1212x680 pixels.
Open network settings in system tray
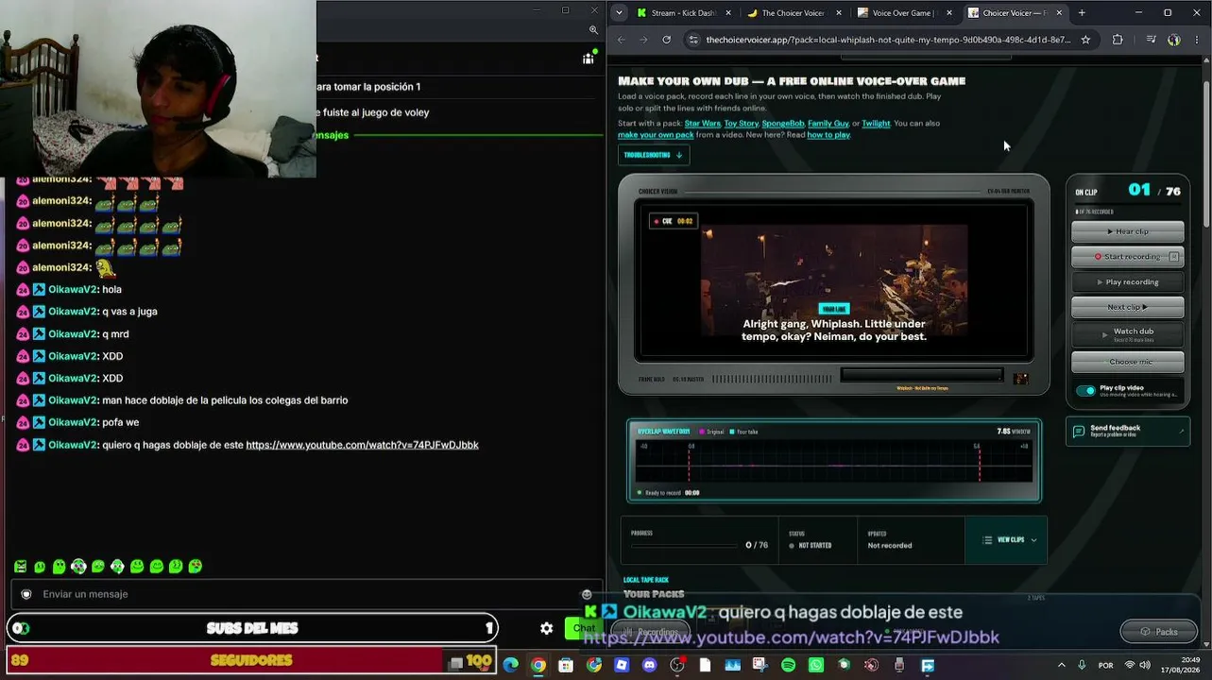(x=1129, y=665)
